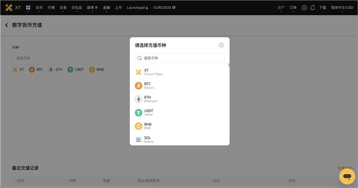The height and width of the screenshot is (188, 358).
Task: Go back with the arrow beside 数字货币充值
Action: (7, 25)
